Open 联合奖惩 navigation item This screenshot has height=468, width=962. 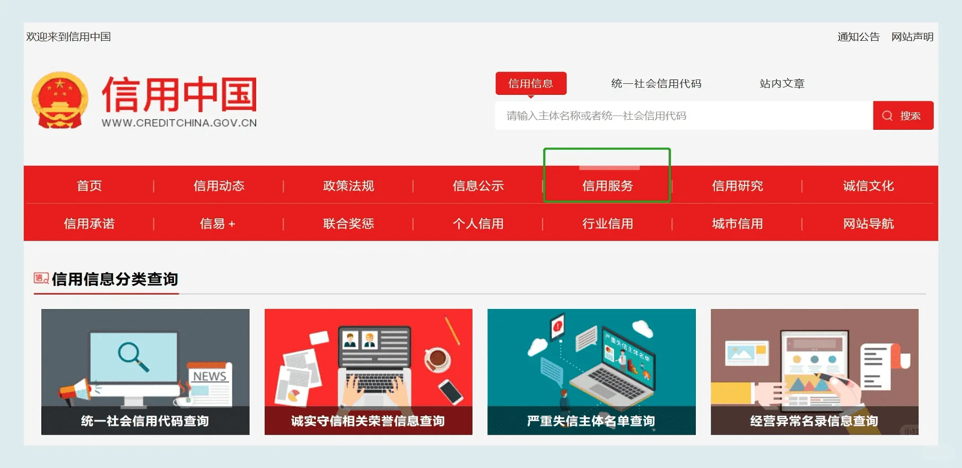[x=348, y=224]
